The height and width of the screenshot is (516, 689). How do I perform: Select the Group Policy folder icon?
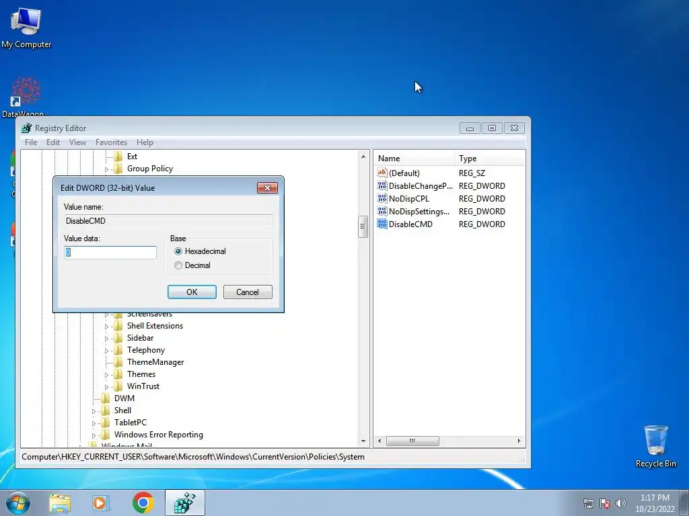point(118,169)
